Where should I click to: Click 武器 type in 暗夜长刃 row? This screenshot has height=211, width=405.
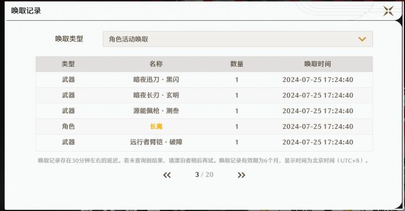68,95
